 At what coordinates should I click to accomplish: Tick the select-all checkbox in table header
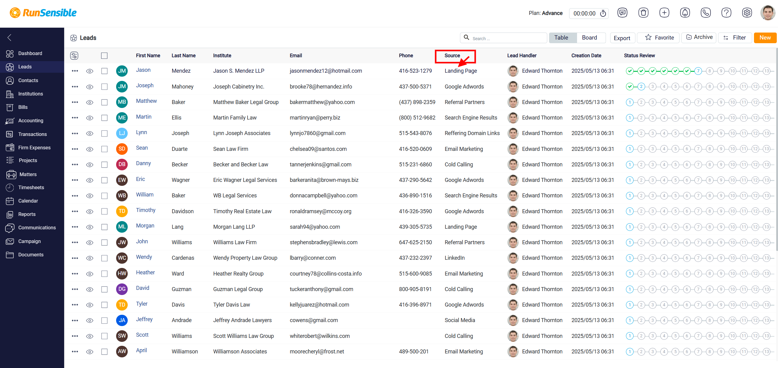click(x=104, y=56)
